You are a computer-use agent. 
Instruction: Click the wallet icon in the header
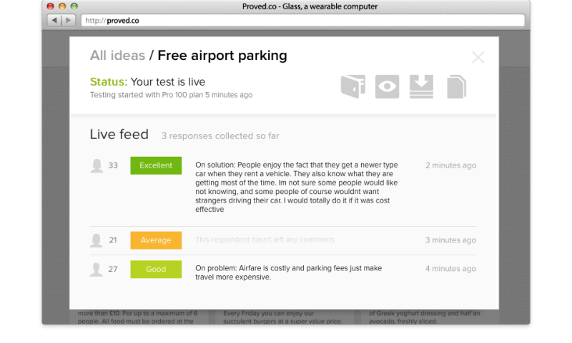pos(353,86)
